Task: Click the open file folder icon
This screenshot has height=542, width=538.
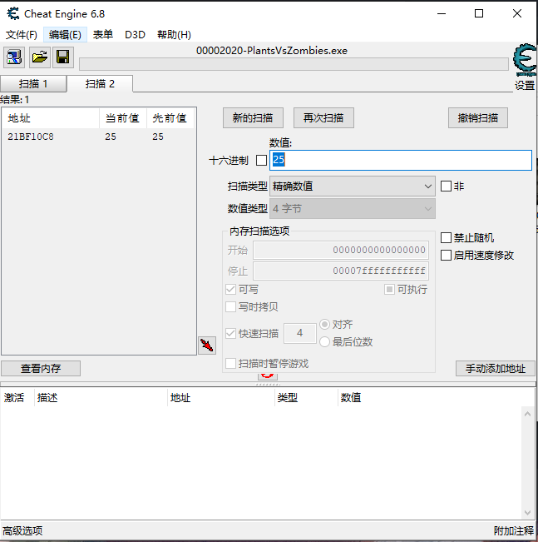Action: coord(40,57)
